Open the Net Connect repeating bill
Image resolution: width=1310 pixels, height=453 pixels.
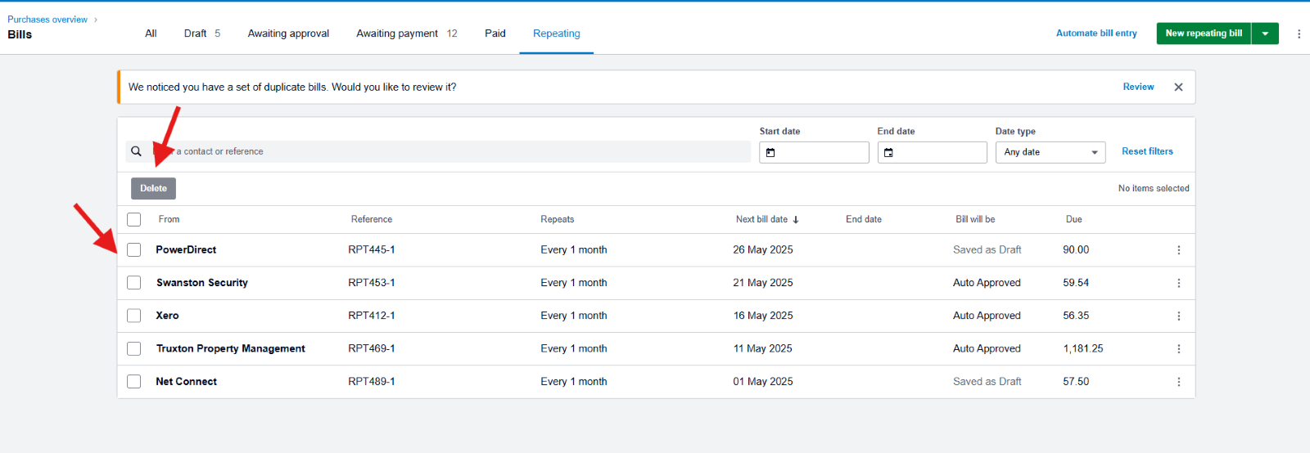187,382
